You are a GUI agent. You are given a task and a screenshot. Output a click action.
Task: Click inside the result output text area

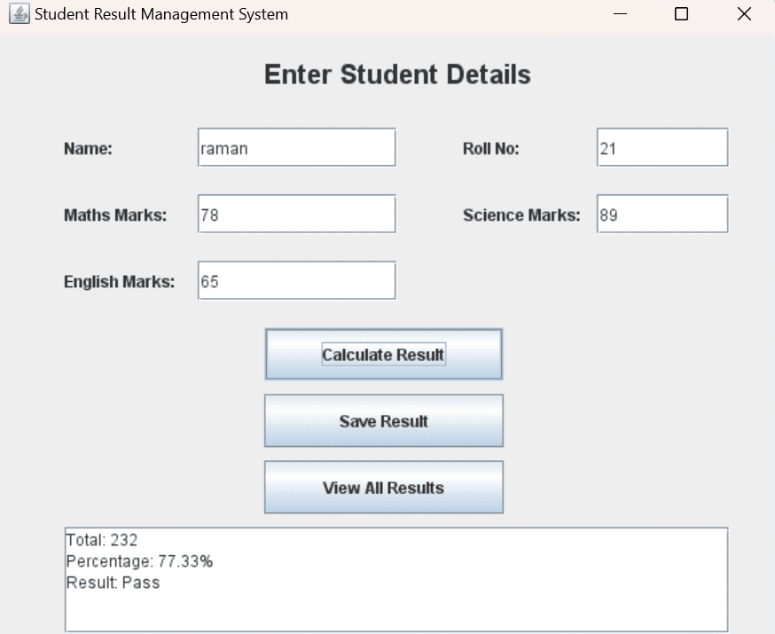[x=396, y=580]
